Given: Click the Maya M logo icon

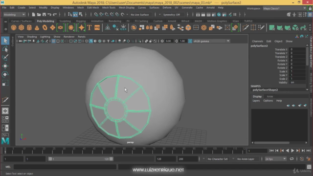Looking at the screenshot, I should pos(5,141).
